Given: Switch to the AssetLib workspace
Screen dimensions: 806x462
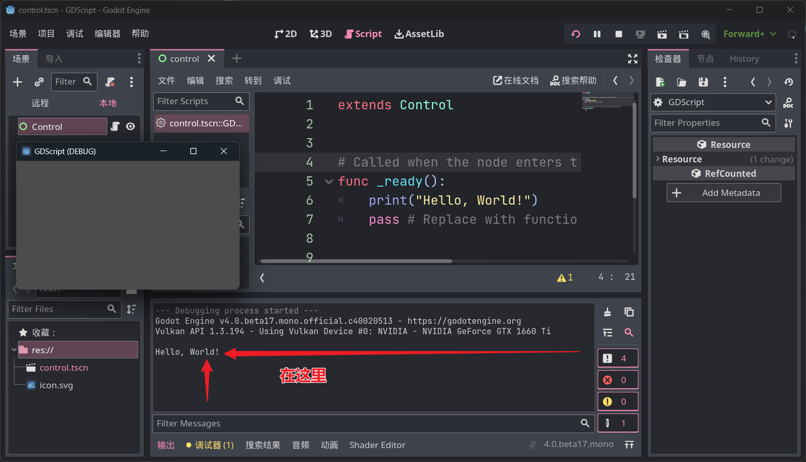Looking at the screenshot, I should coord(419,34).
